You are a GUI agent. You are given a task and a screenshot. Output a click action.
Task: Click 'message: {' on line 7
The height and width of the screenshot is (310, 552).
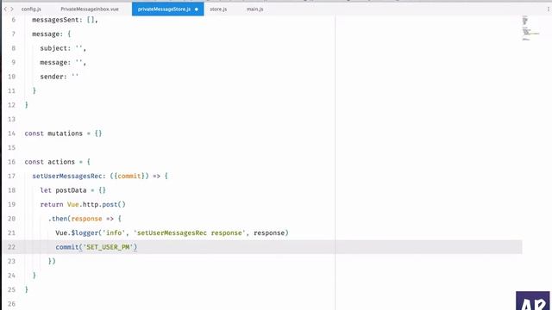point(52,34)
